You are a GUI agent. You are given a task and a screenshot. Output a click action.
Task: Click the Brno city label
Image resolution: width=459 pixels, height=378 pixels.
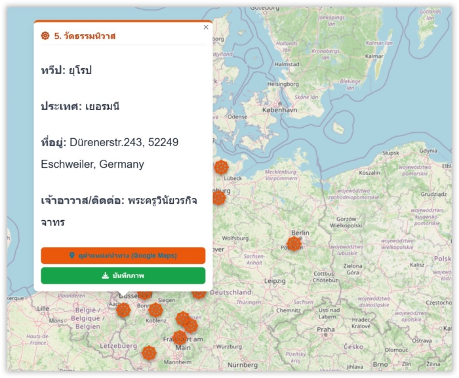pos(380,364)
